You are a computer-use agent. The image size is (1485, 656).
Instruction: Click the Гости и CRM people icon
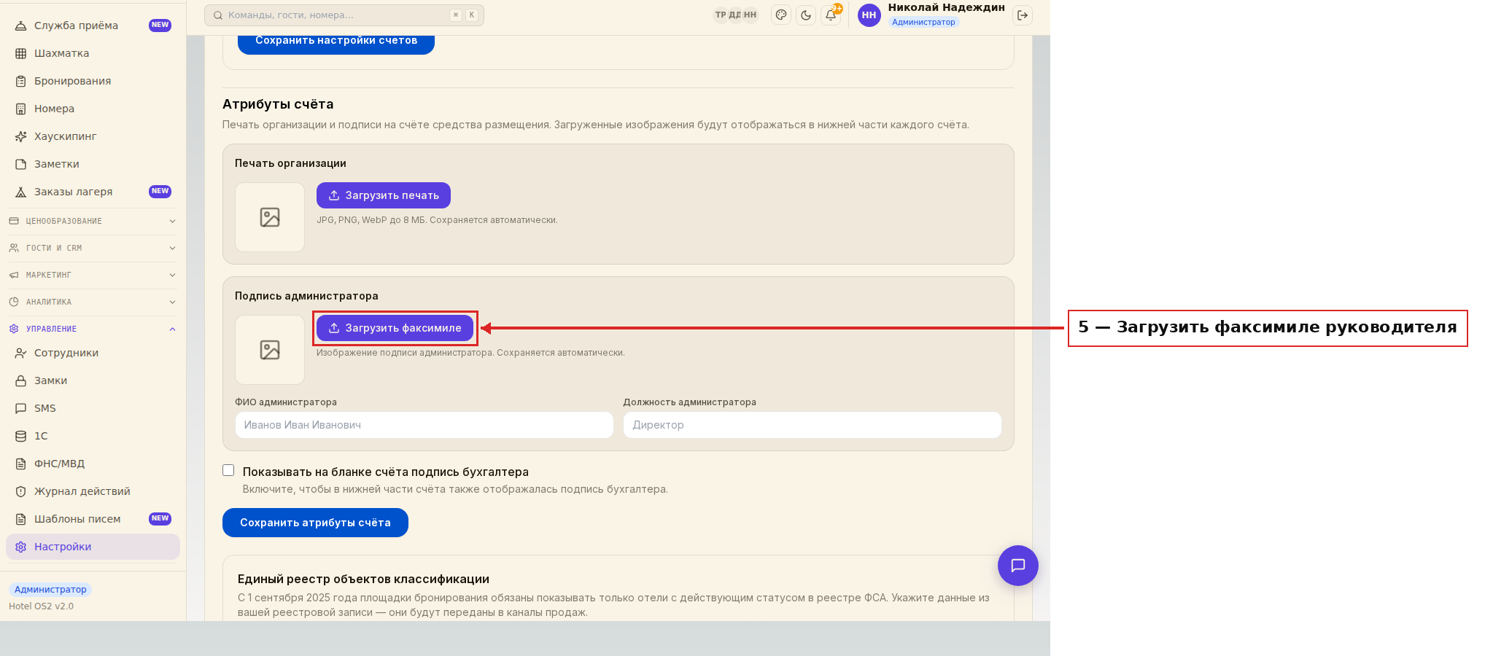[14, 248]
